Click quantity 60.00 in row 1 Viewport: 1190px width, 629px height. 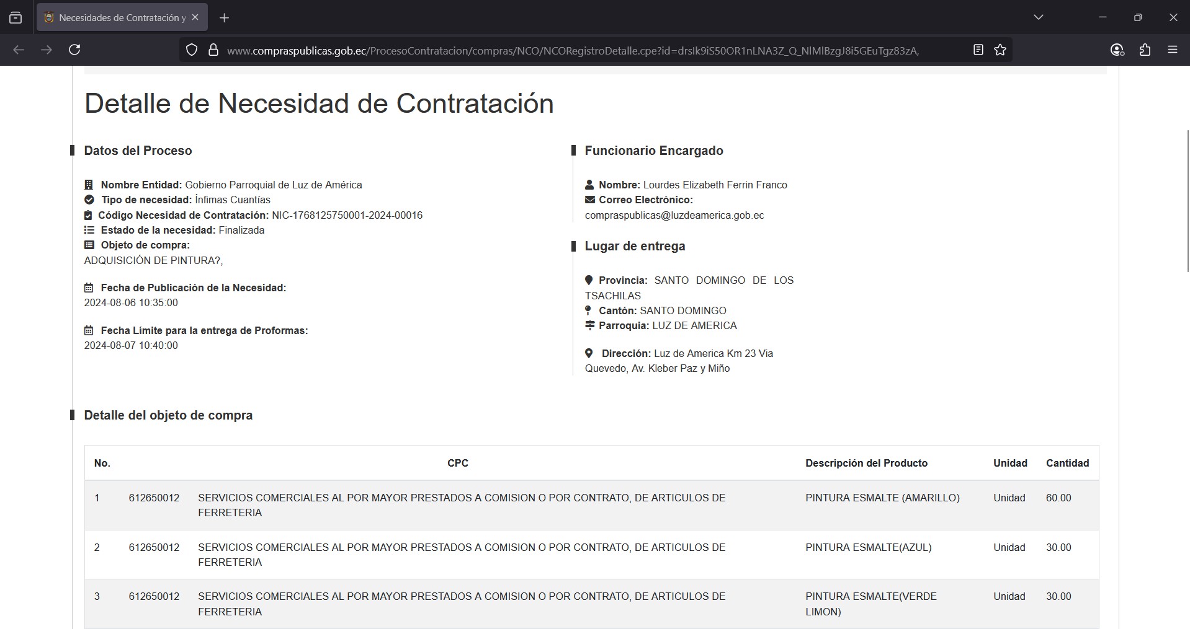(1058, 498)
